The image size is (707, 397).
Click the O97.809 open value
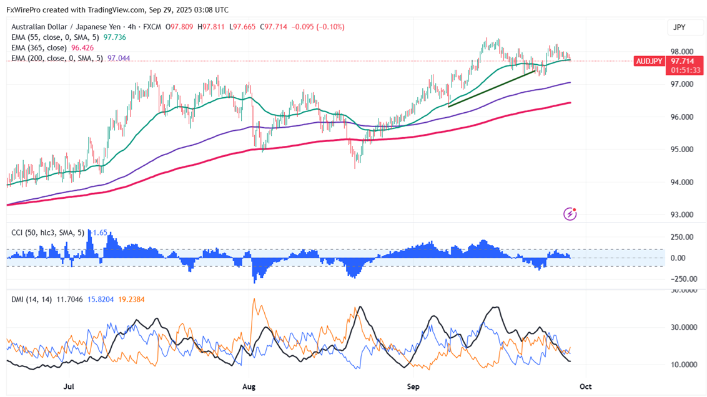coord(179,27)
